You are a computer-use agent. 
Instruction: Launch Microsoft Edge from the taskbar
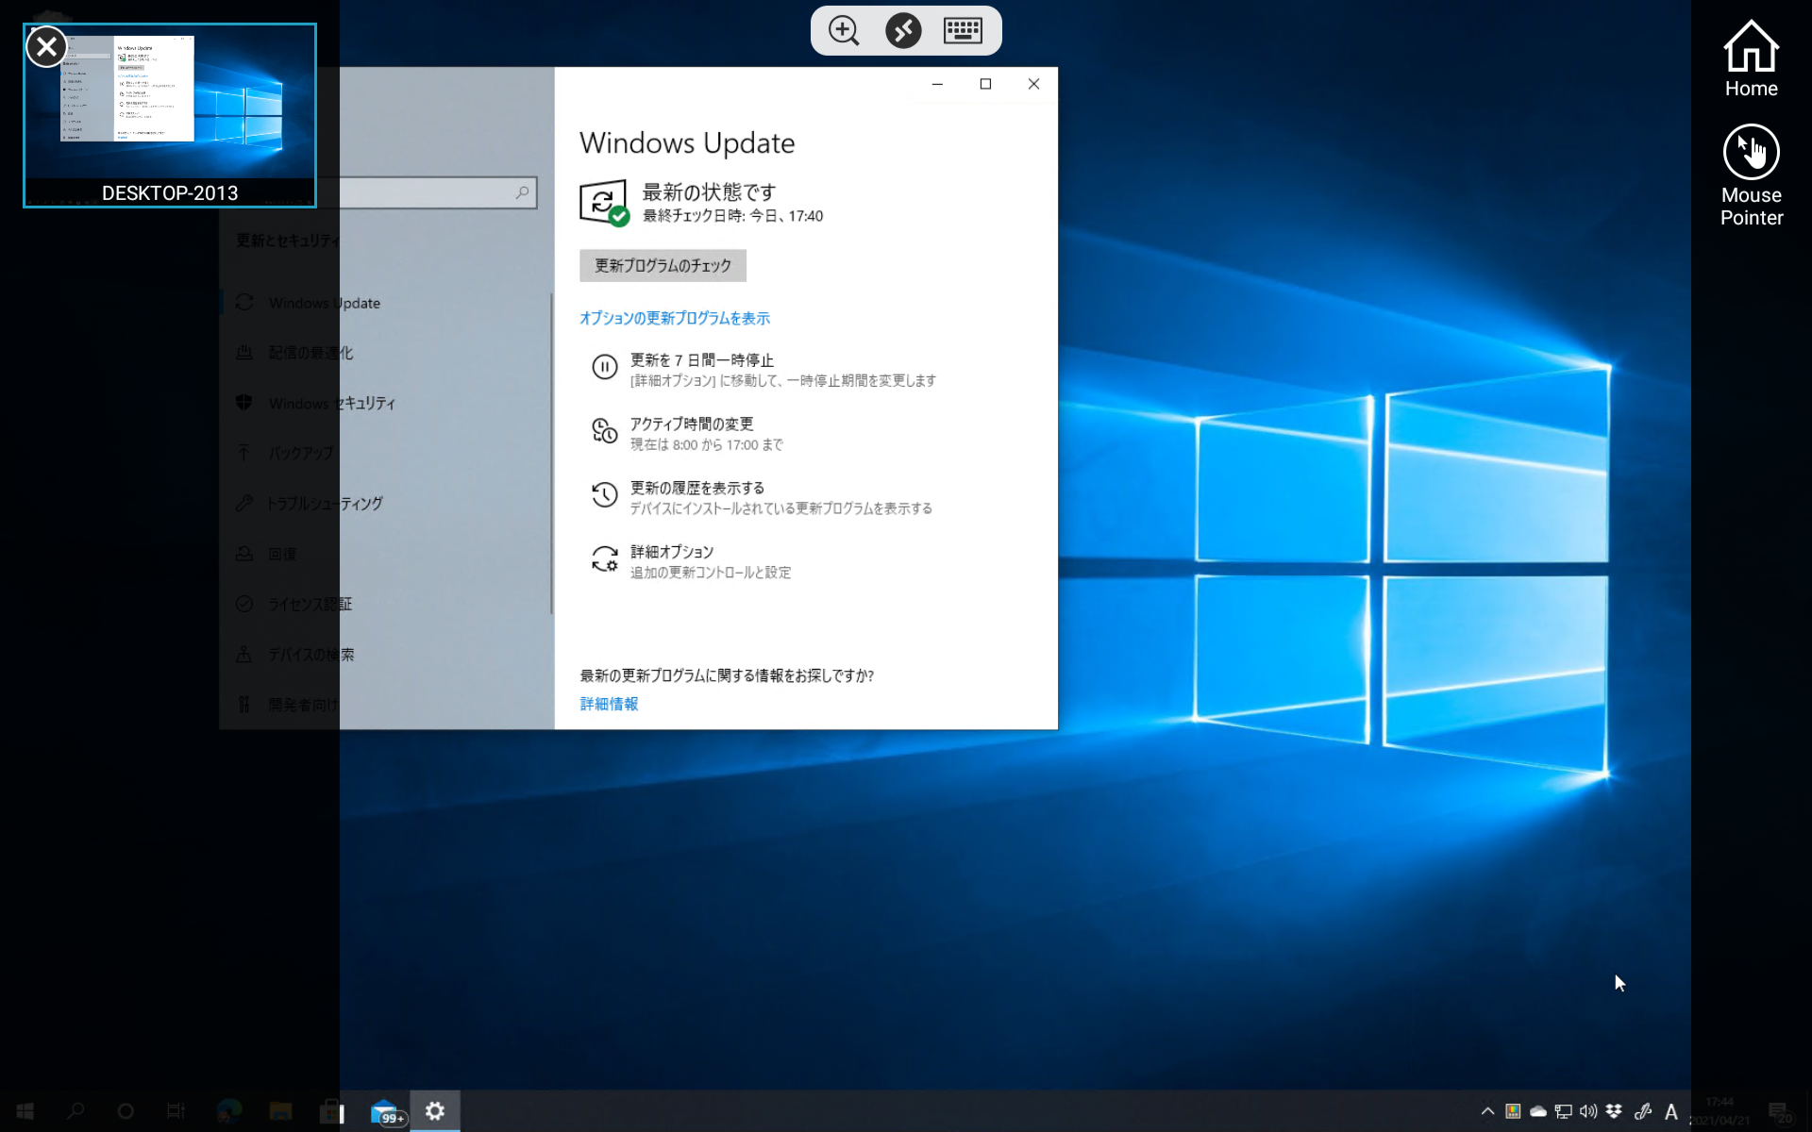(x=226, y=1111)
